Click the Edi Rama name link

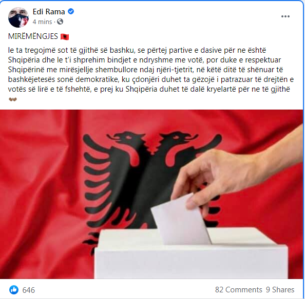[49, 12]
